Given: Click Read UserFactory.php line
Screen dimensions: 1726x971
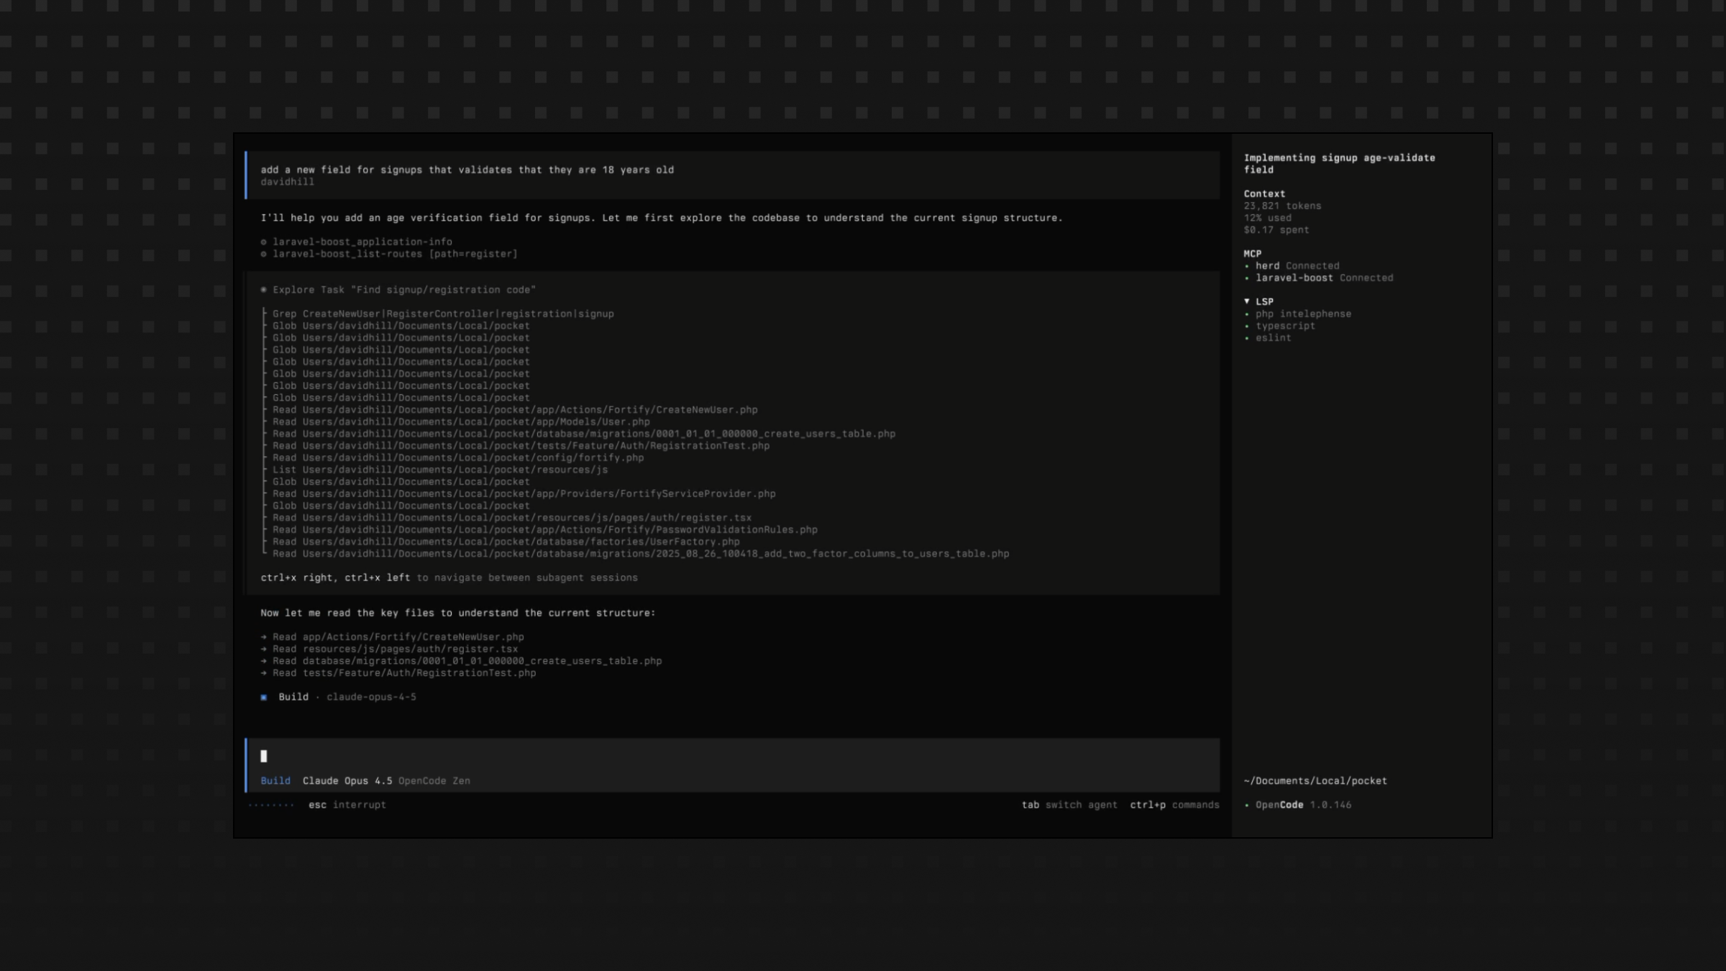Looking at the screenshot, I should click(x=506, y=542).
